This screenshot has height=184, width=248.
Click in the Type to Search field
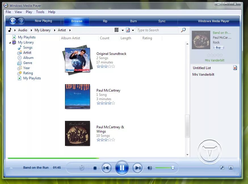pyautogui.click(x=157, y=30)
